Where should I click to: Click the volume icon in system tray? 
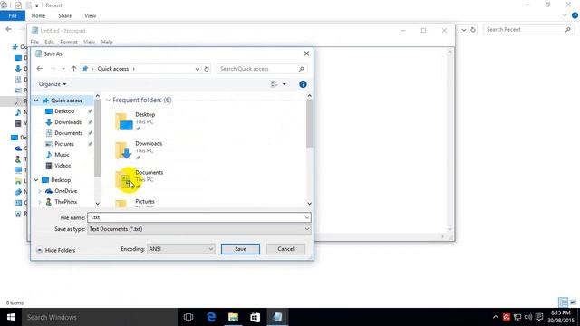coord(528,317)
